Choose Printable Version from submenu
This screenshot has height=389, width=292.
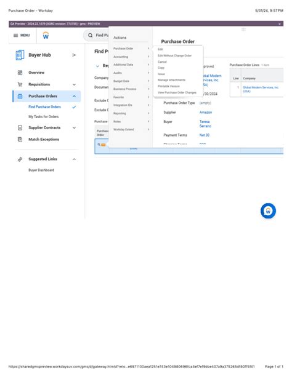click(169, 86)
